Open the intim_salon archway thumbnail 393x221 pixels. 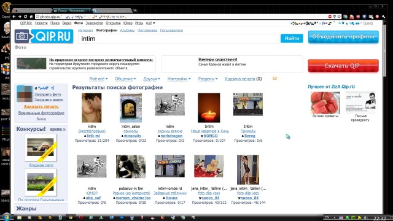pos(131,108)
